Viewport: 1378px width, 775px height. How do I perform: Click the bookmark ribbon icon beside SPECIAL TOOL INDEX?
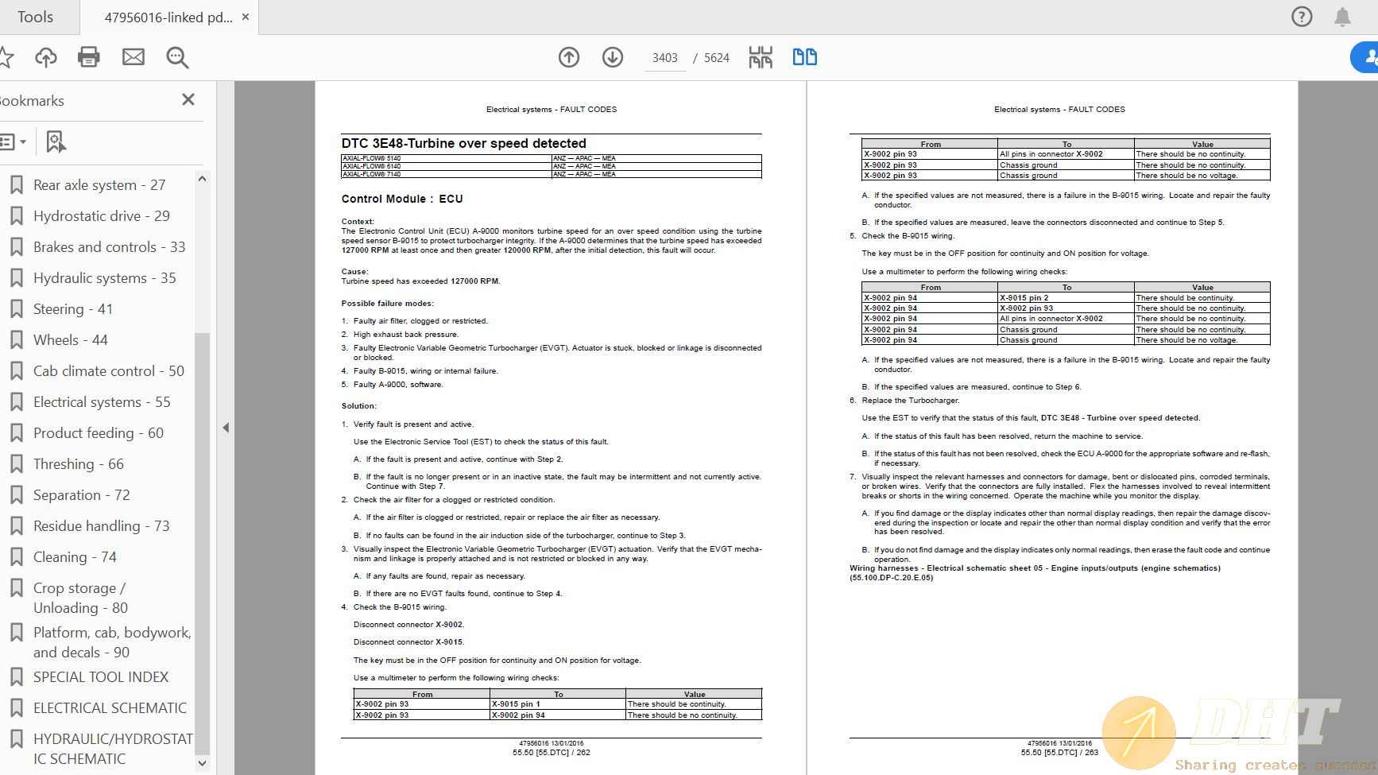[16, 677]
